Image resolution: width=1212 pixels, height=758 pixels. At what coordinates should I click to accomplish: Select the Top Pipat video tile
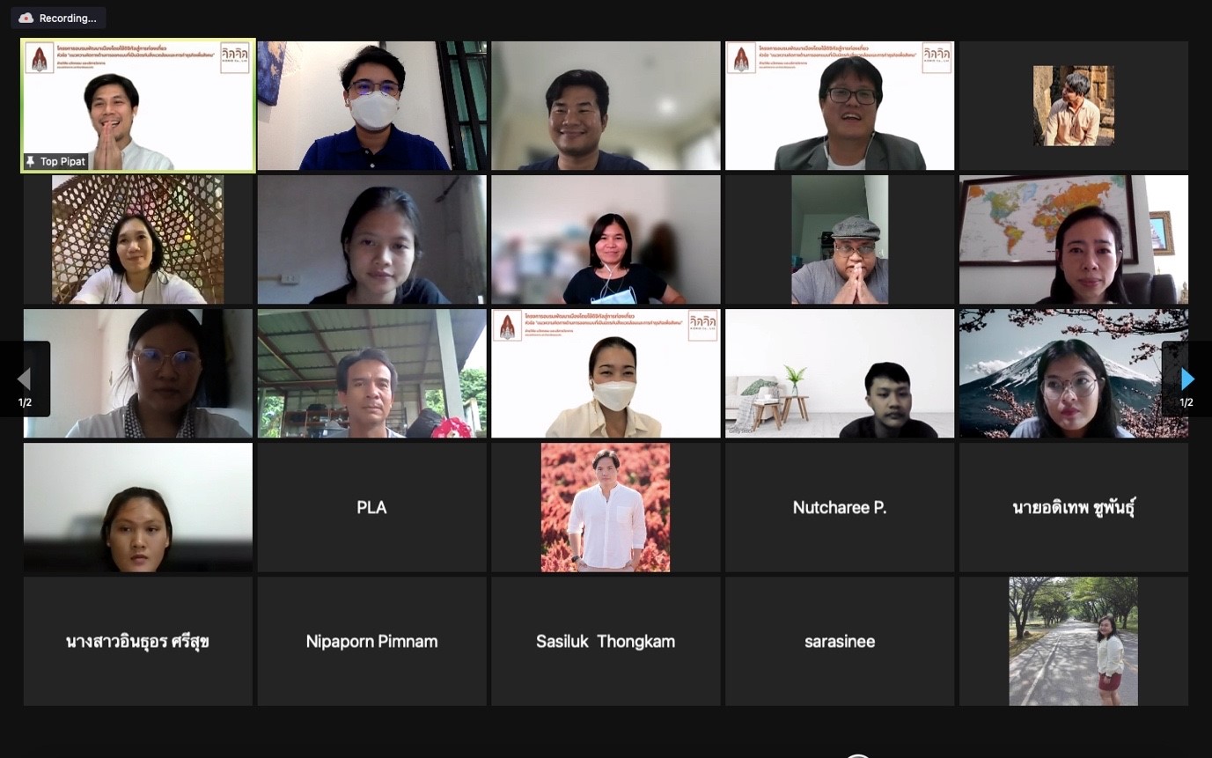[x=138, y=106]
